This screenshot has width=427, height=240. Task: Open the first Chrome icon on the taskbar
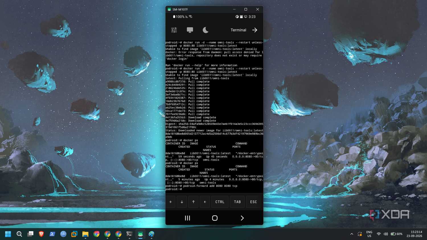click(x=97, y=234)
